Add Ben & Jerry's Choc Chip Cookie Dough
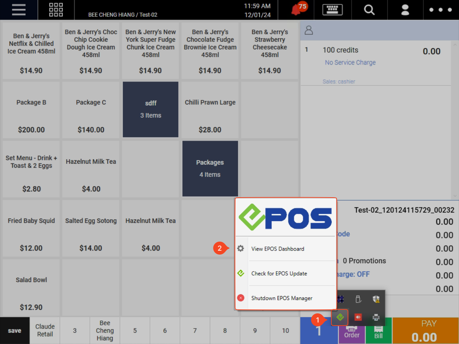 pos(91,51)
